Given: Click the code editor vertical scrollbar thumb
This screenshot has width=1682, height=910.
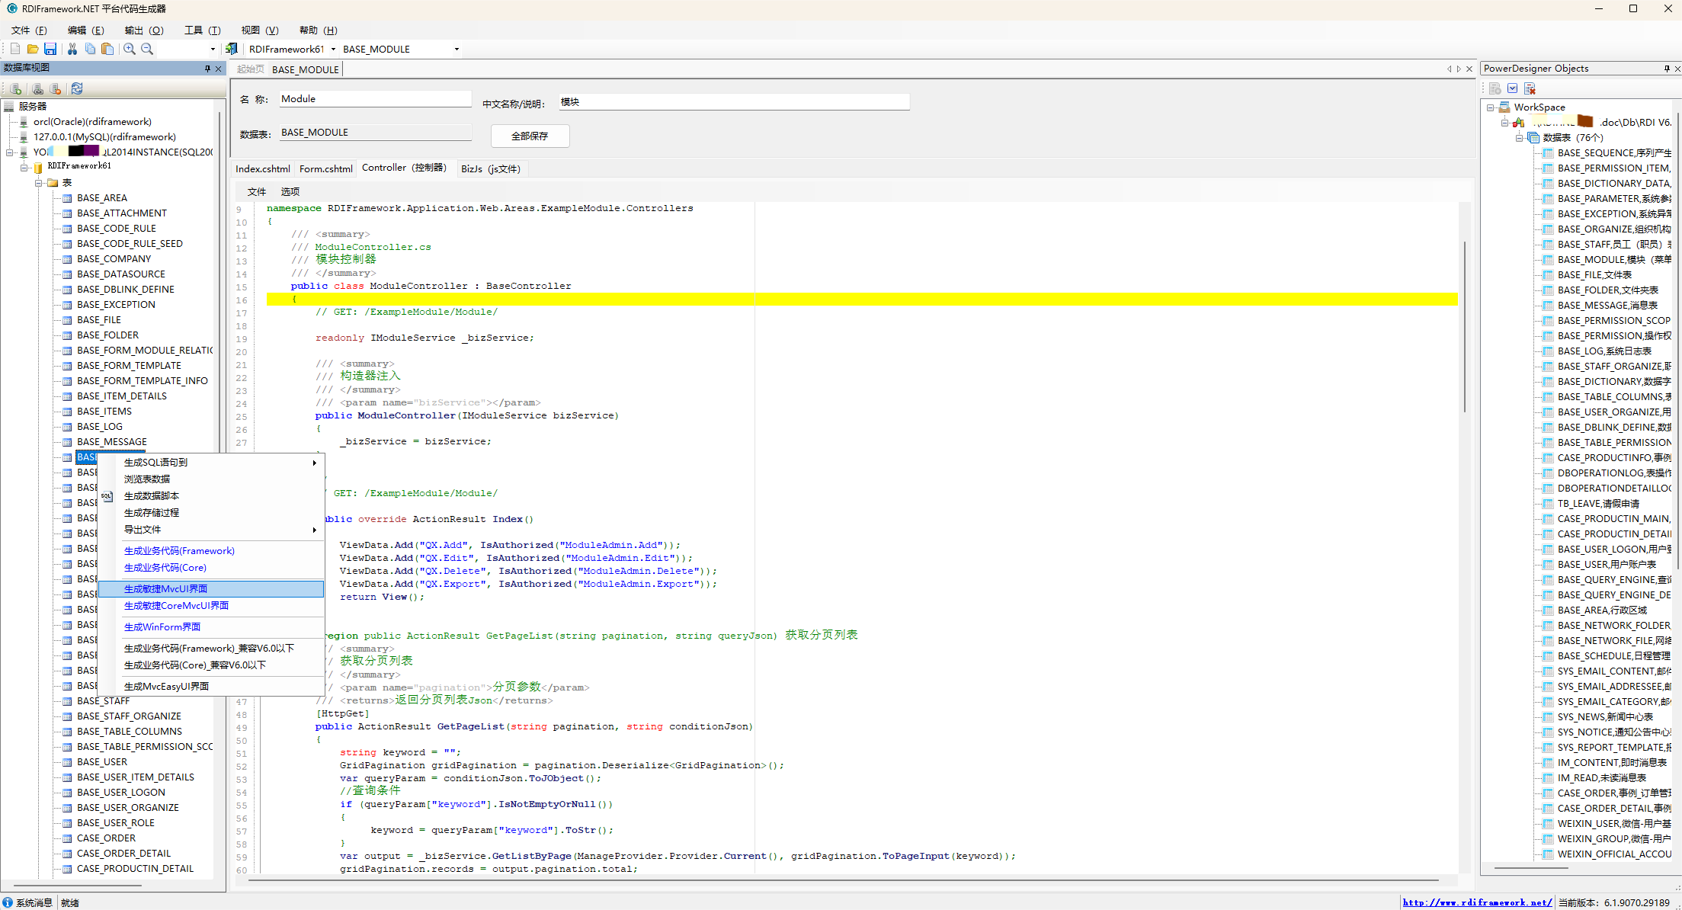Looking at the screenshot, I should [x=1464, y=328].
